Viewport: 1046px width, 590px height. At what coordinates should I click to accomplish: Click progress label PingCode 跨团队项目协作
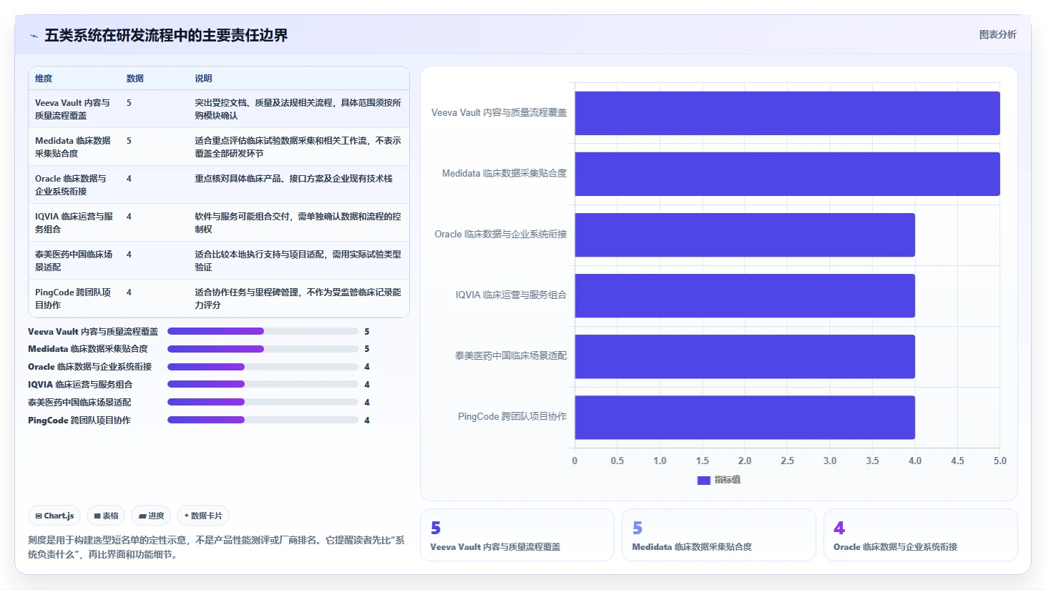79,421
